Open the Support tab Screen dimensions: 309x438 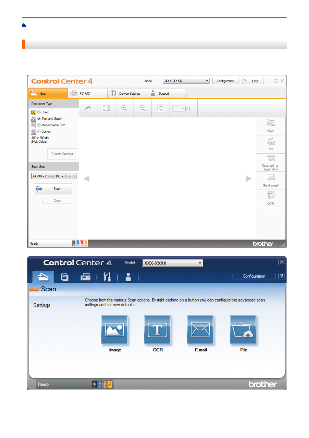pos(166,93)
